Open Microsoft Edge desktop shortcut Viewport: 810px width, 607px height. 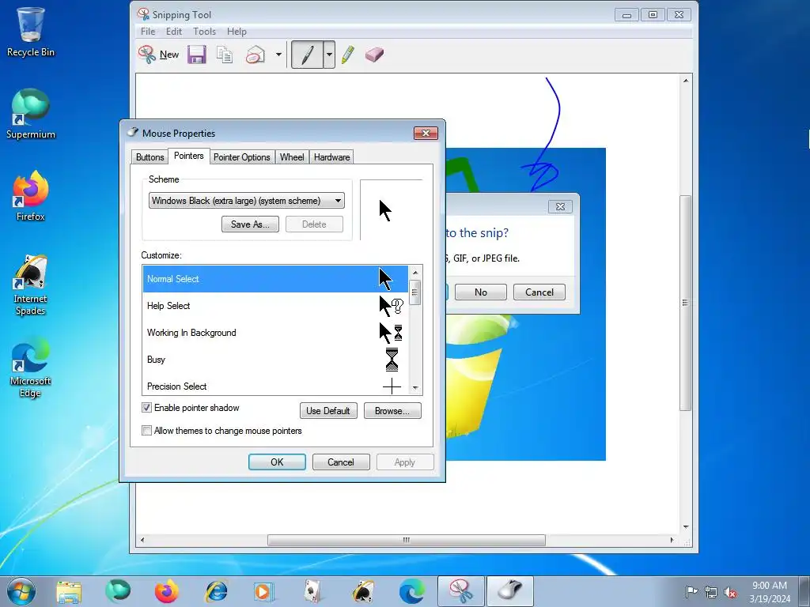point(31,368)
